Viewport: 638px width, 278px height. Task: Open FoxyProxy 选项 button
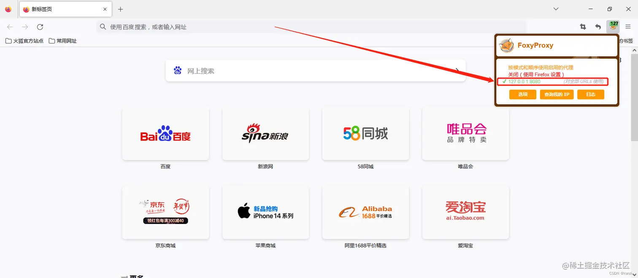[523, 94]
